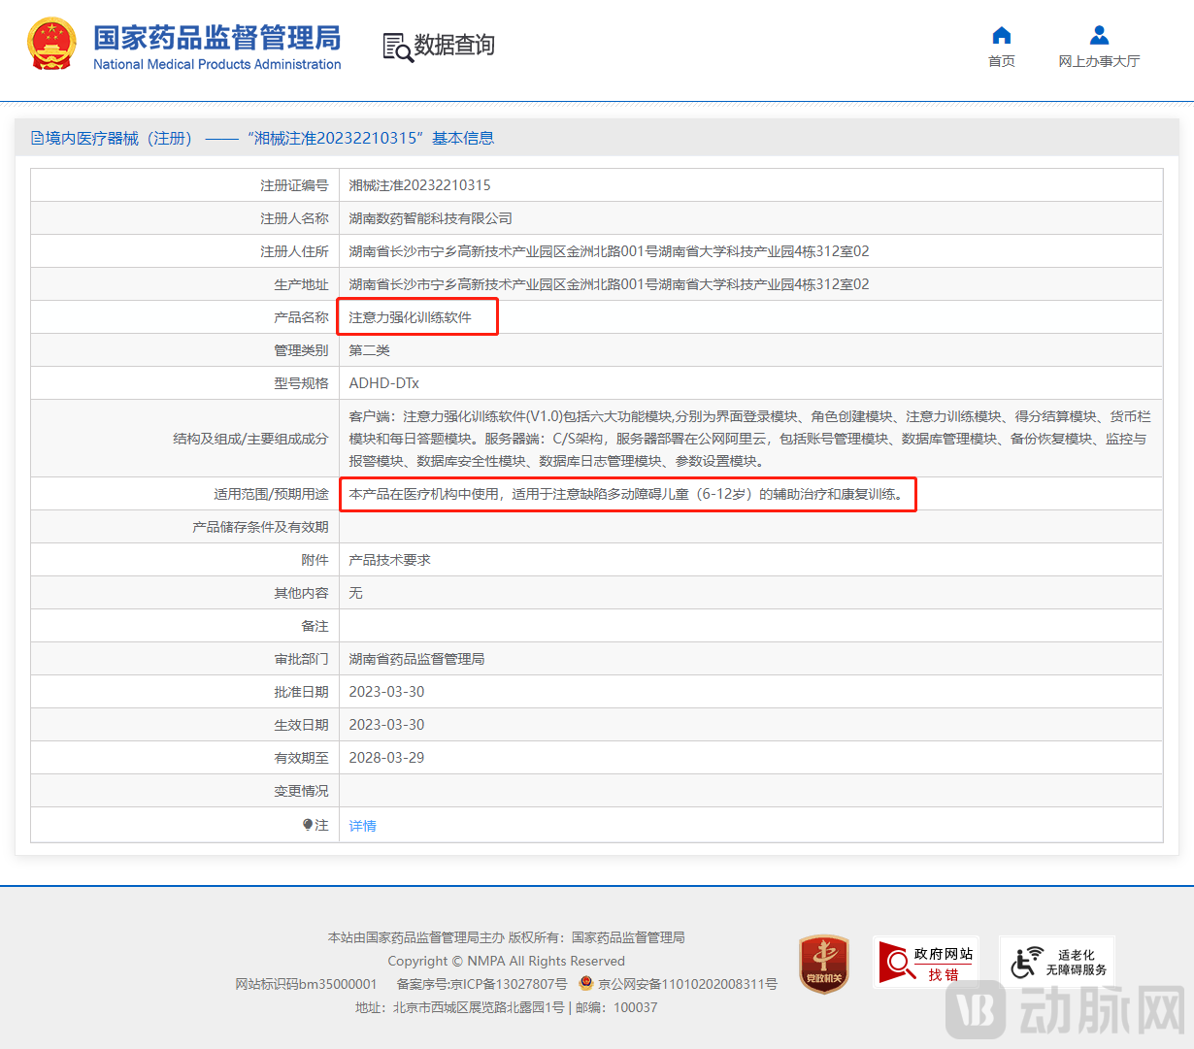Click the 有效期至 label cell

pos(185,758)
